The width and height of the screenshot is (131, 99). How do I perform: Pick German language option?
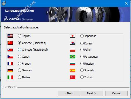pos(19,70)
